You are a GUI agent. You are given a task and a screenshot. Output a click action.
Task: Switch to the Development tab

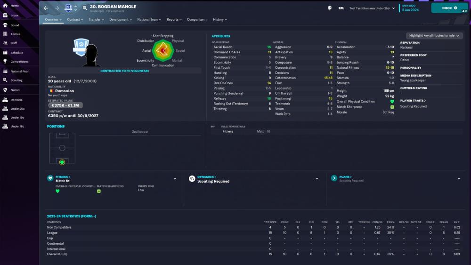tap(120, 20)
